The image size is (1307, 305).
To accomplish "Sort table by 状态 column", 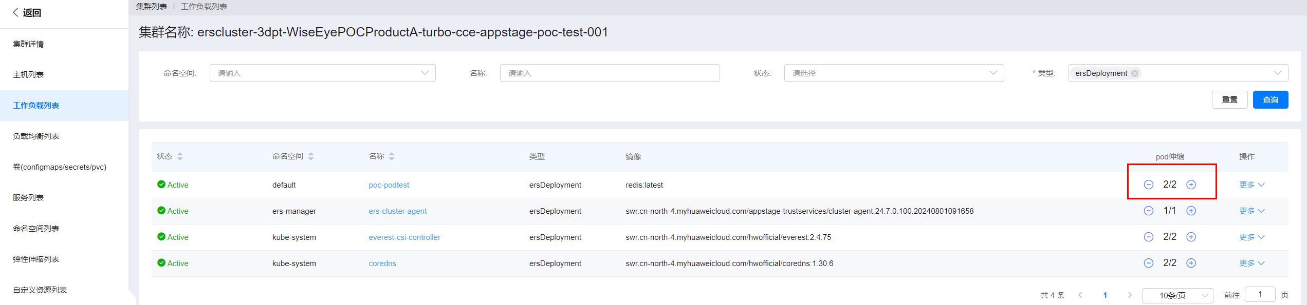I will (180, 156).
